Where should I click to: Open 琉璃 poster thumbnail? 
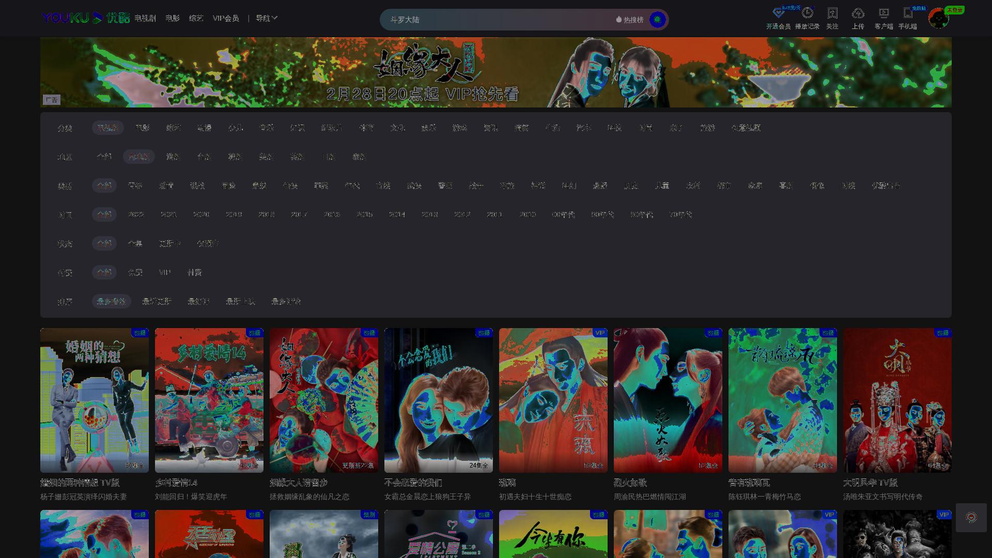click(553, 400)
